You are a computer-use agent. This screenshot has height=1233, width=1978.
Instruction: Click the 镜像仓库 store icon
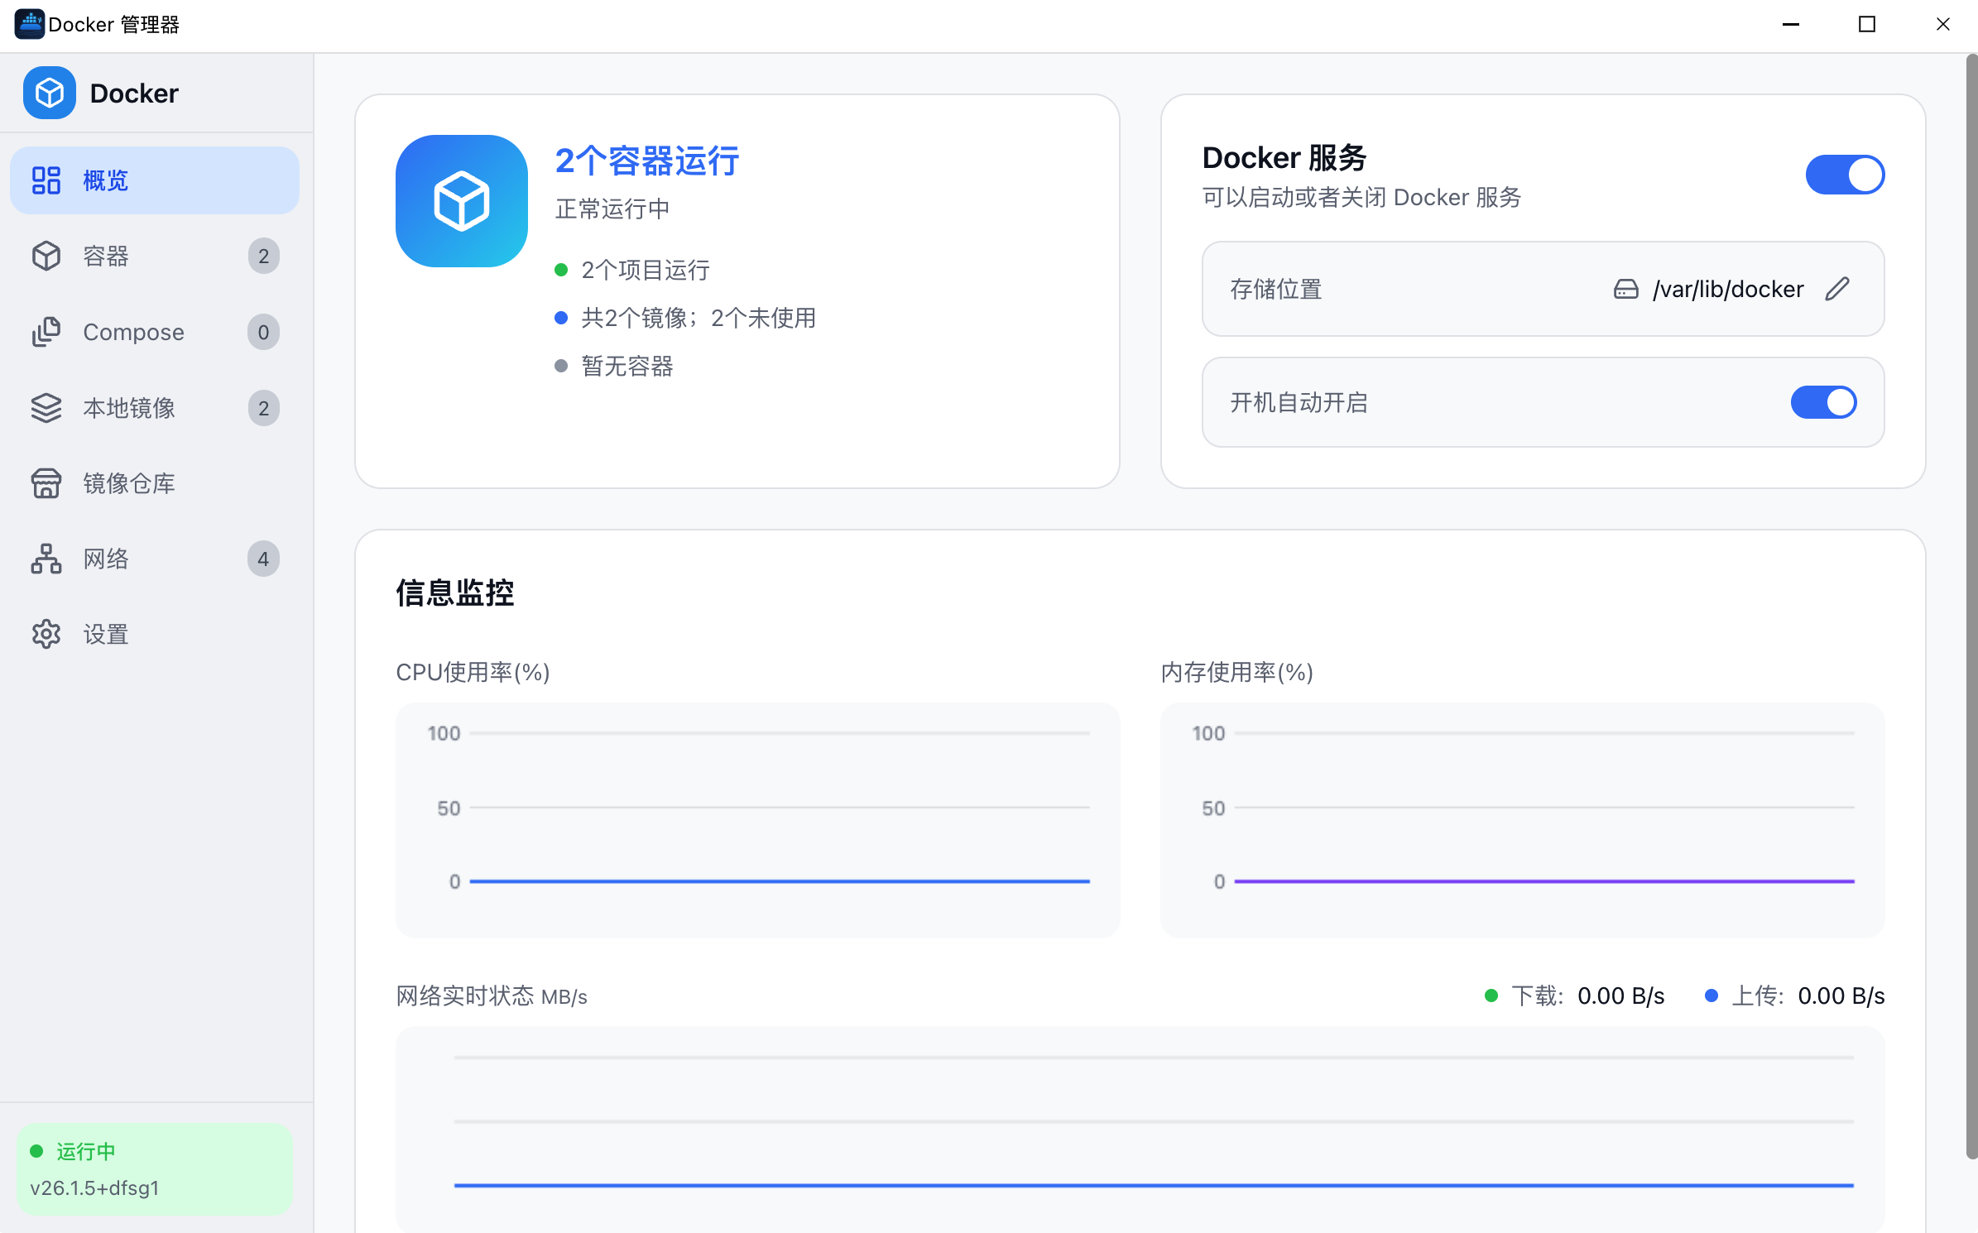(x=46, y=483)
